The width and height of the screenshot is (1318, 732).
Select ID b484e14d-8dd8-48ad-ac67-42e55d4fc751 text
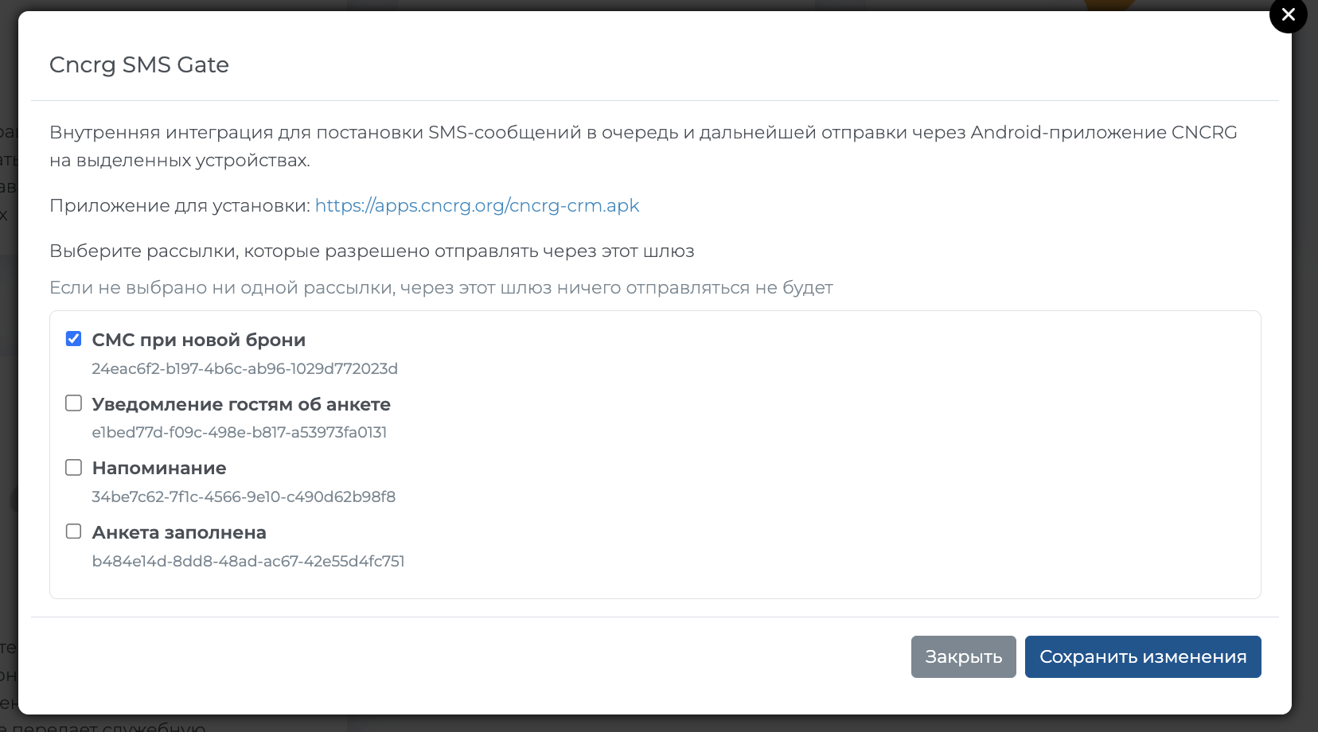click(248, 561)
